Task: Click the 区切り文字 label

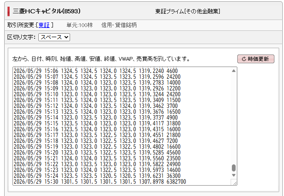Action: coord(21,37)
